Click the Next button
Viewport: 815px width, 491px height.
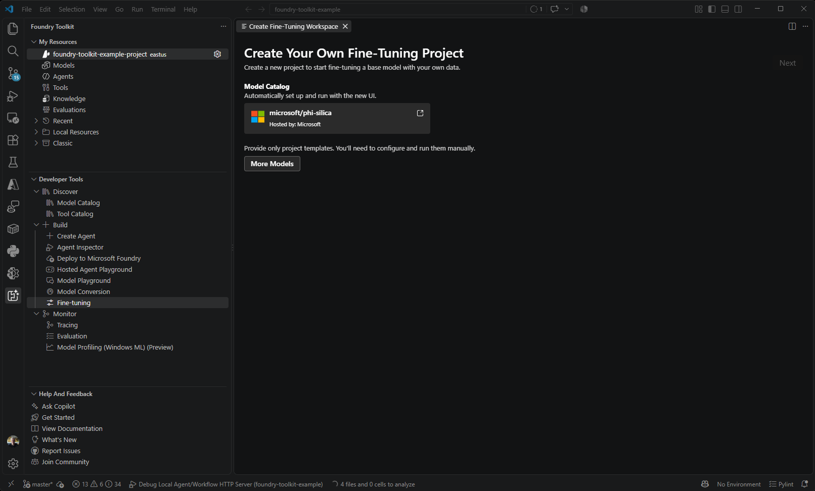[787, 63]
